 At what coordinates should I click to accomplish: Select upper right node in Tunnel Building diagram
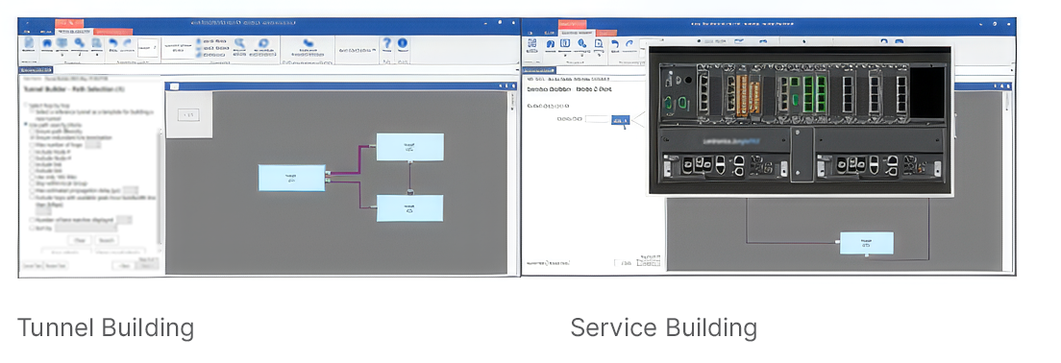coord(410,147)
